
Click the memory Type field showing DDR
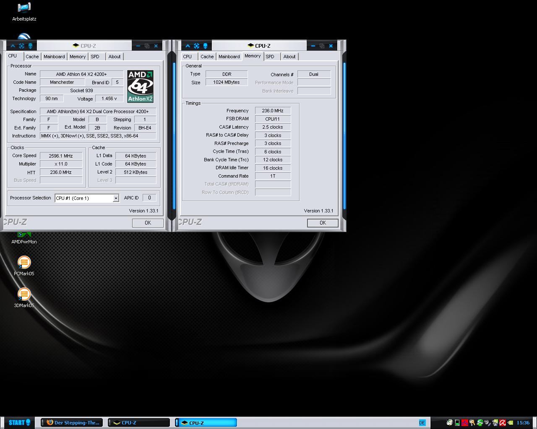pos(227,74)
